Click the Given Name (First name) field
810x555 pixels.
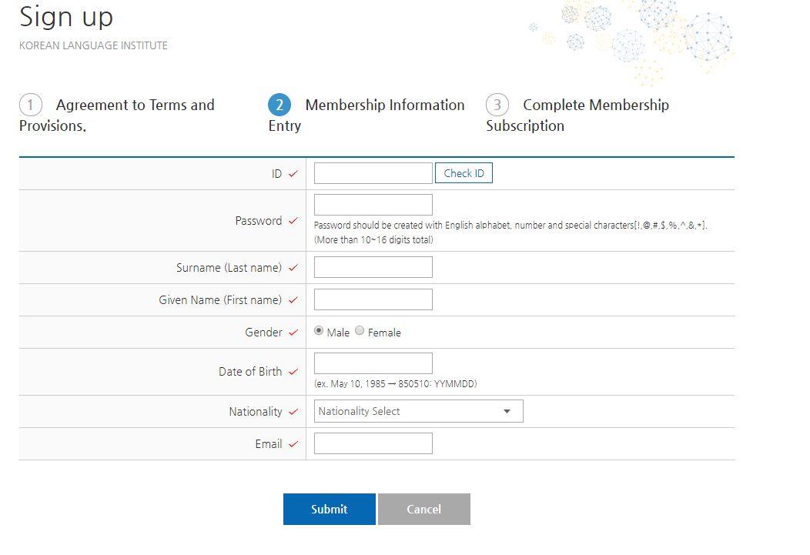[x=373, y=299]
